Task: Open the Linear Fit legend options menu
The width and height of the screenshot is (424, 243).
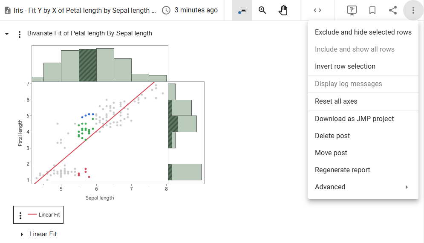Action: [20, 215]
